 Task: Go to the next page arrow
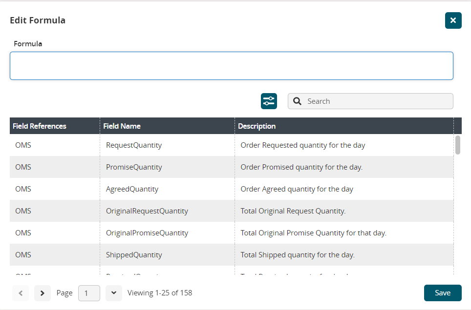click(x=43, y=293)
